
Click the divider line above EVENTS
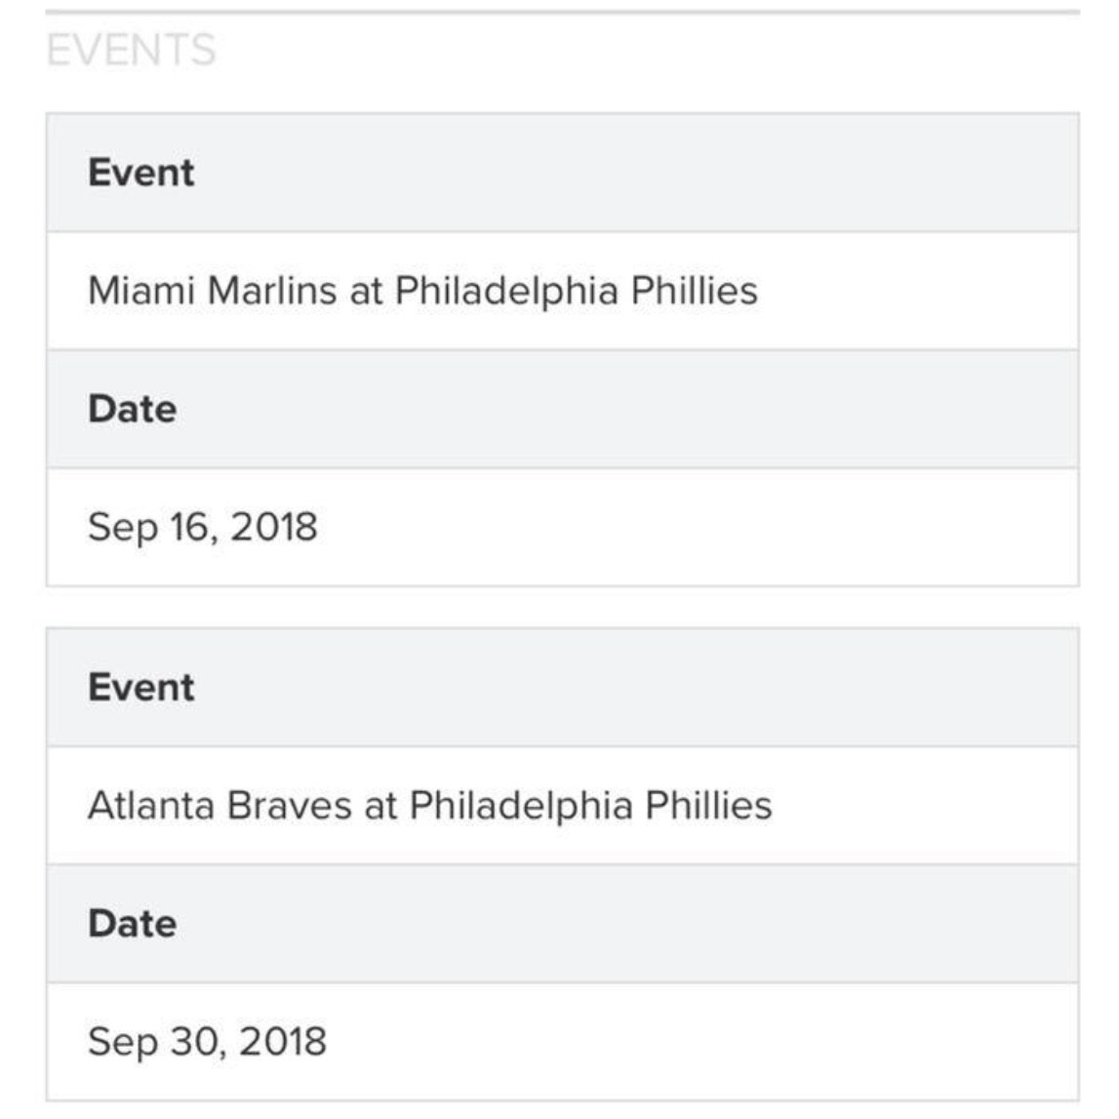coord(562,12)
